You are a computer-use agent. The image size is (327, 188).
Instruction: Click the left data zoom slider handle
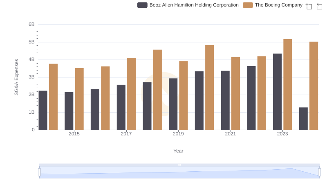(x=39, y=172)
